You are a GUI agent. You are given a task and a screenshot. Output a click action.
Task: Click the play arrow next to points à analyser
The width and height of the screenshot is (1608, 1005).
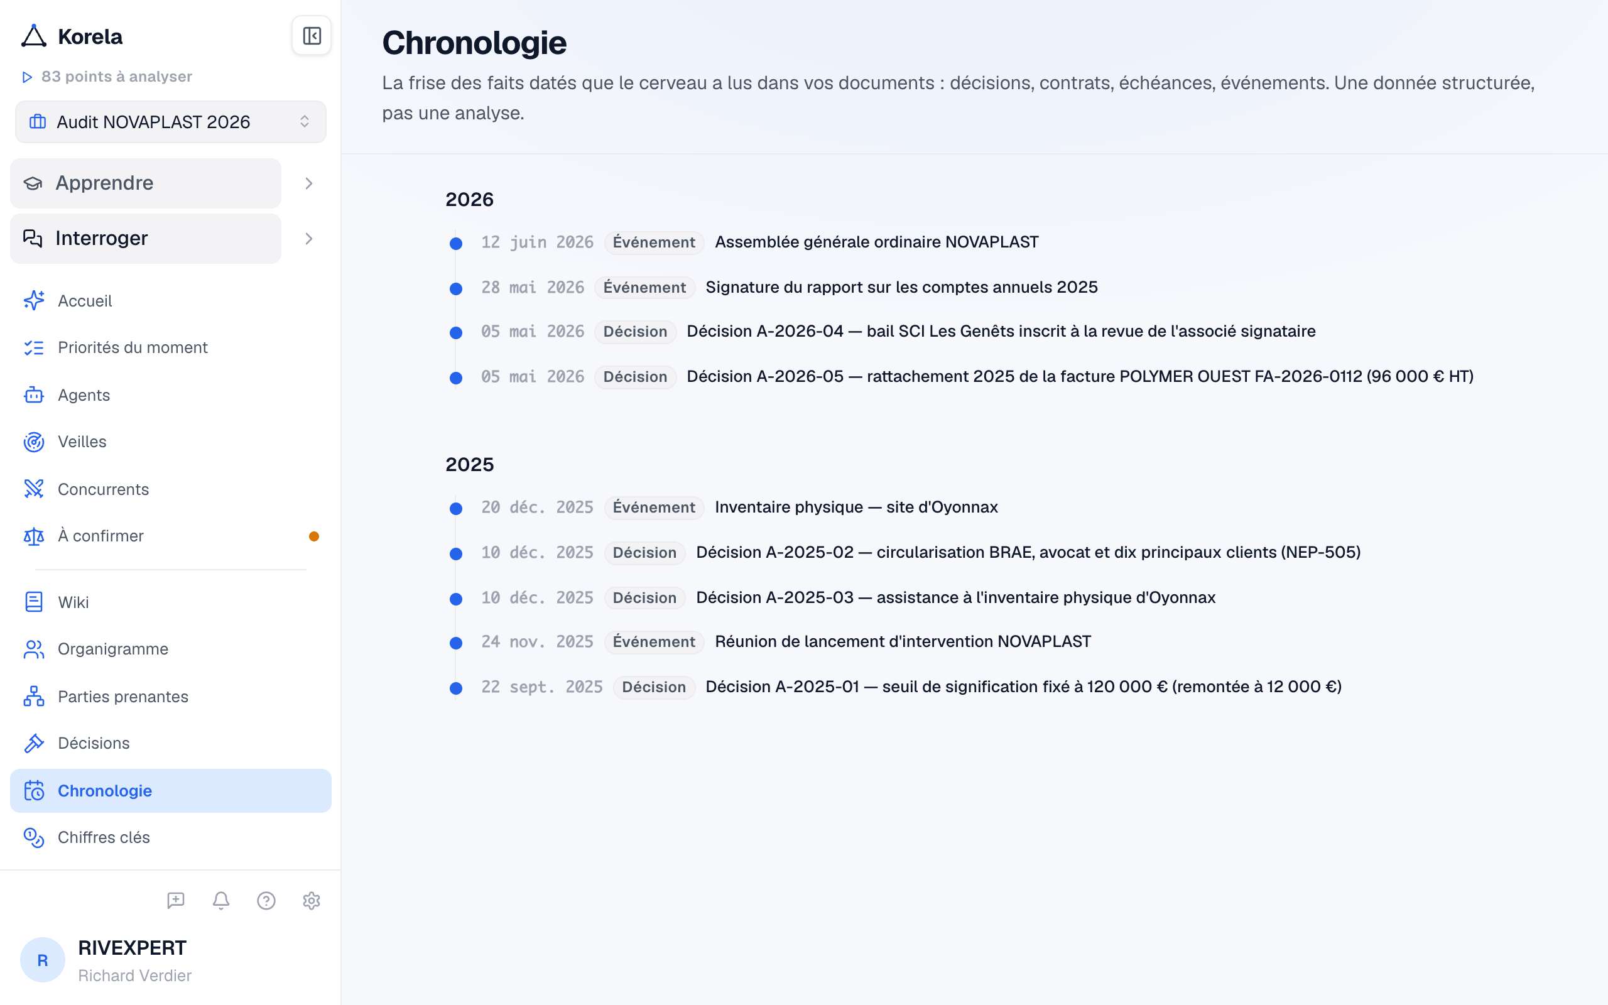tap(27, 77)
